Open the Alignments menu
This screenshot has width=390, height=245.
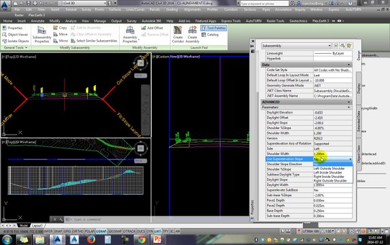[x=192, y=10]
